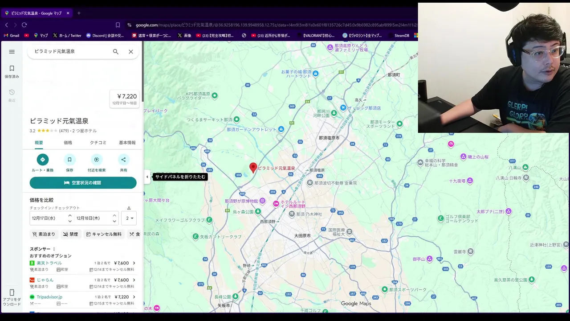570x321 pixels.
Task: Open the Discord bookmark
Action: [x=105, y=36]
